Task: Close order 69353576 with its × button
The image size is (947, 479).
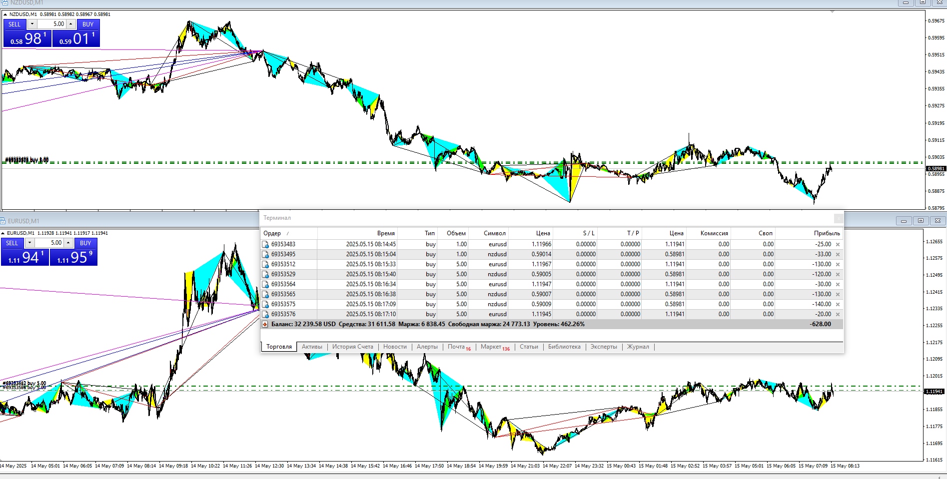Action: (x=838, y=315)
